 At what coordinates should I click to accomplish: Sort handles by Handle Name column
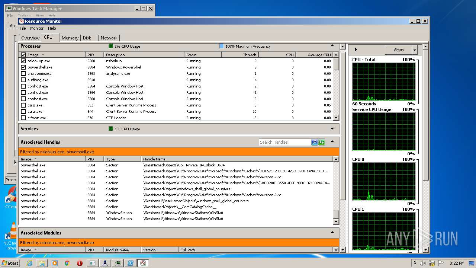pyautogui.click(x=237, y=159)
